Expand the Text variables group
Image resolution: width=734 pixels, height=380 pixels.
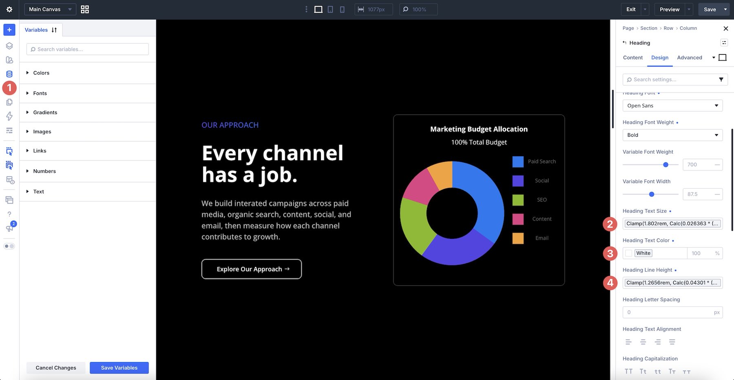(x=88, y=191)
